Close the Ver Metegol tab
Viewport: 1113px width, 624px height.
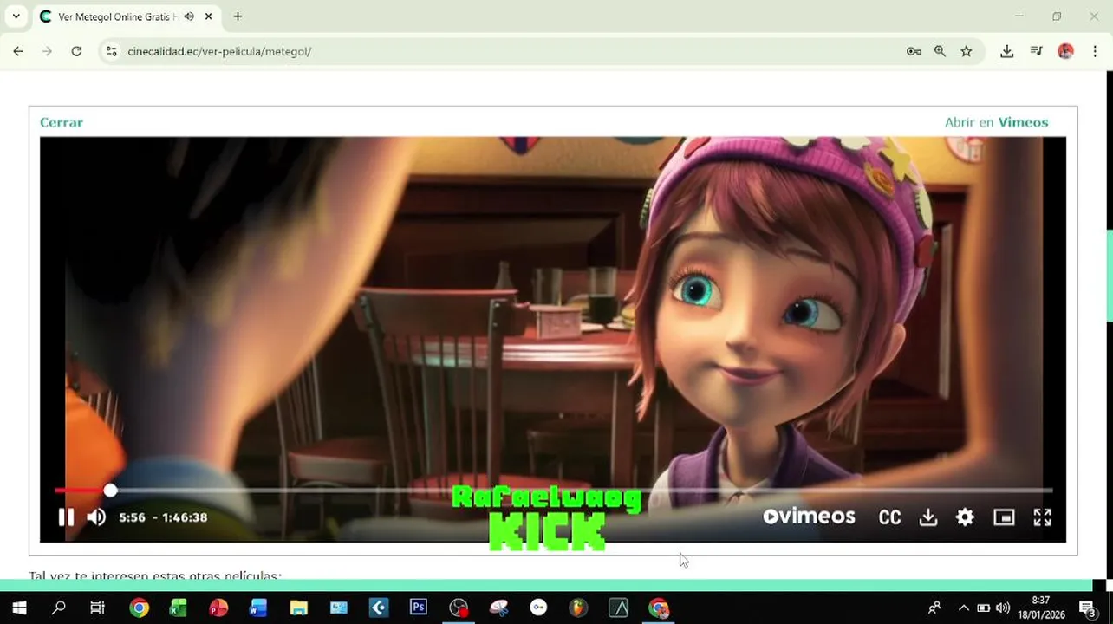209,16
